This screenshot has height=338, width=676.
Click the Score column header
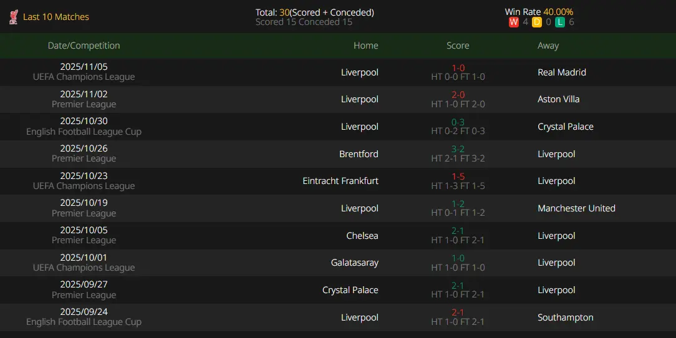coord(458,46)
